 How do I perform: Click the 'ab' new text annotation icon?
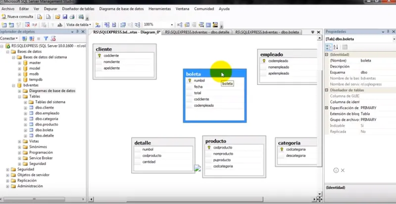(60, 25)
